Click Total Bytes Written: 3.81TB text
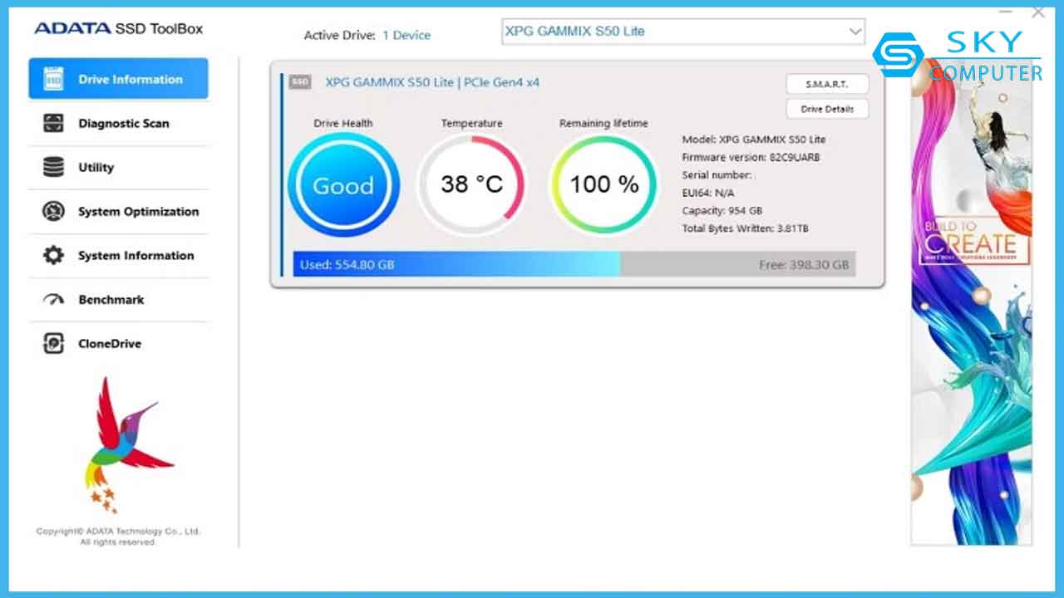The image size is (1064, 598). (x=745, y=228)
